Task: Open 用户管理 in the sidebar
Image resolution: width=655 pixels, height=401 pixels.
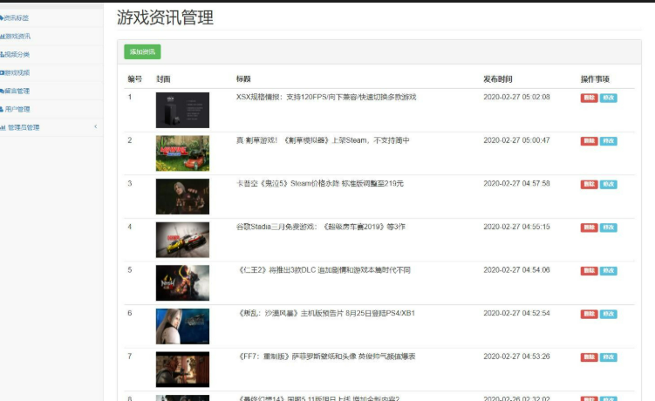Action: [x=15, y=110]
